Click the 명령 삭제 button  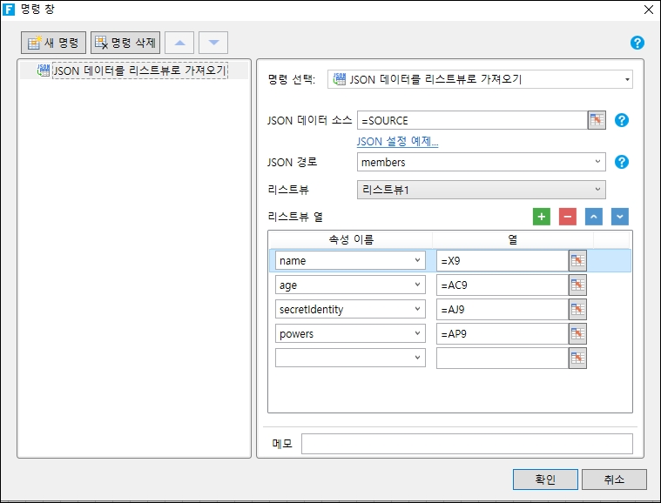pyautogui.click(x=125, y=43)
